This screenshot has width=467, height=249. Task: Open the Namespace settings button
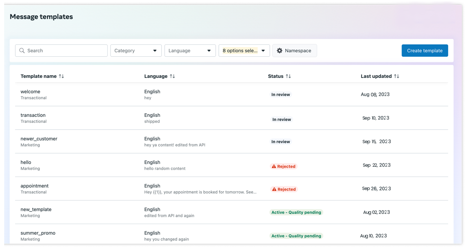point(294,51)
